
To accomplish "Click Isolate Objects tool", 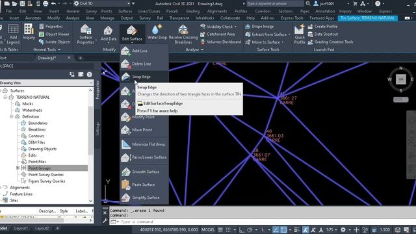I will coord(55,42).
